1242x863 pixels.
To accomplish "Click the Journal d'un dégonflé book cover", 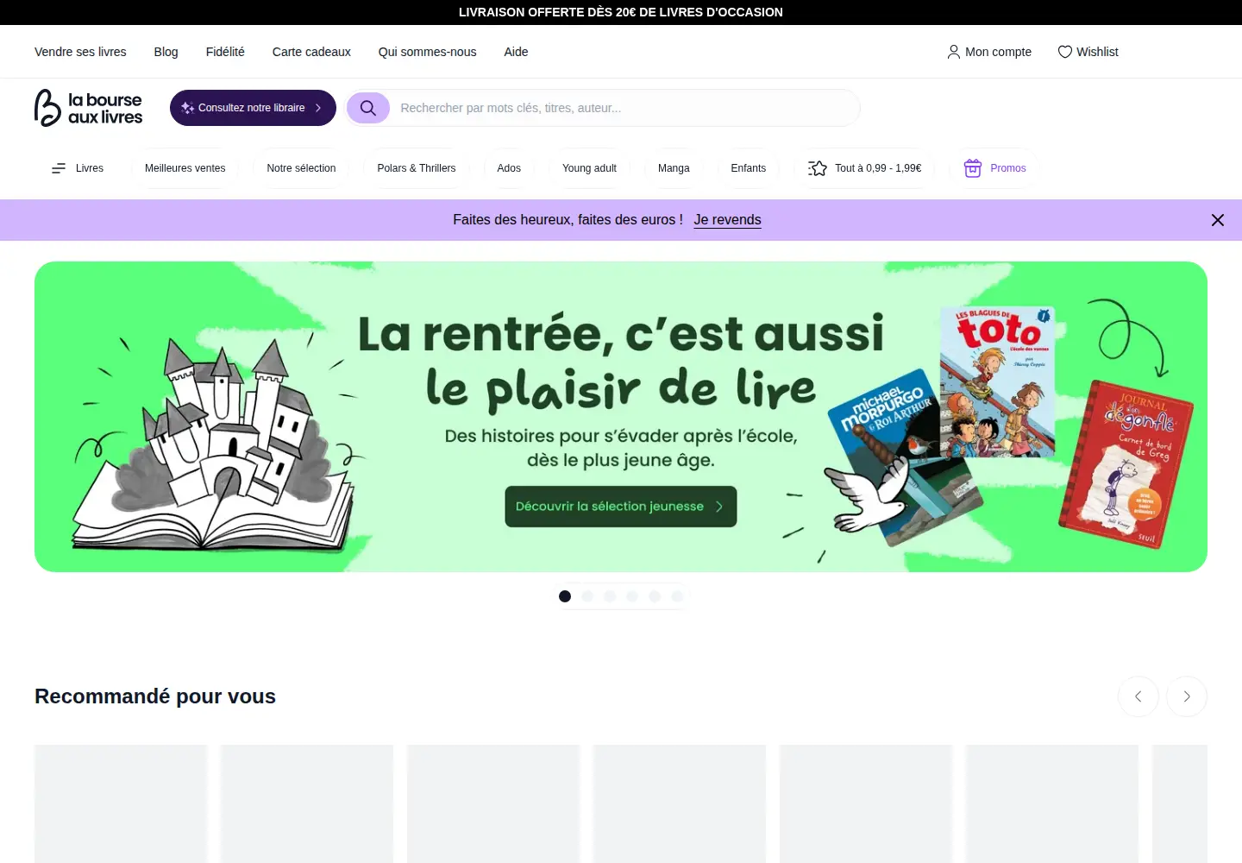I will (1126, 465).
